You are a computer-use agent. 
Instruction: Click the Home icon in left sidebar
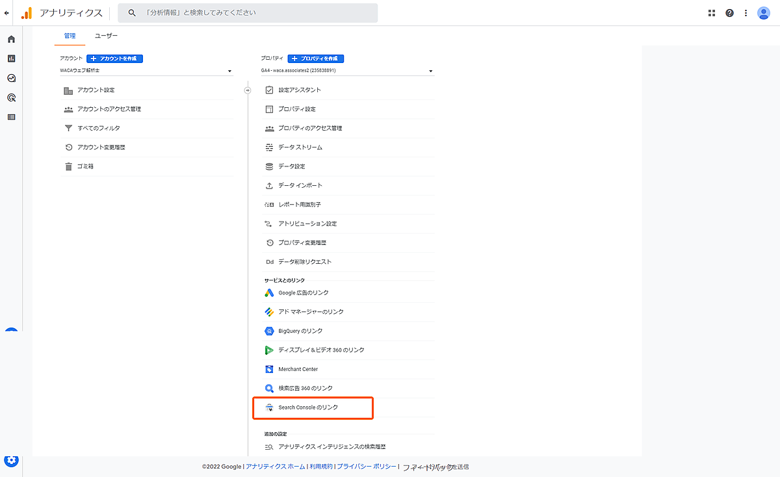[x=11, y=40]
